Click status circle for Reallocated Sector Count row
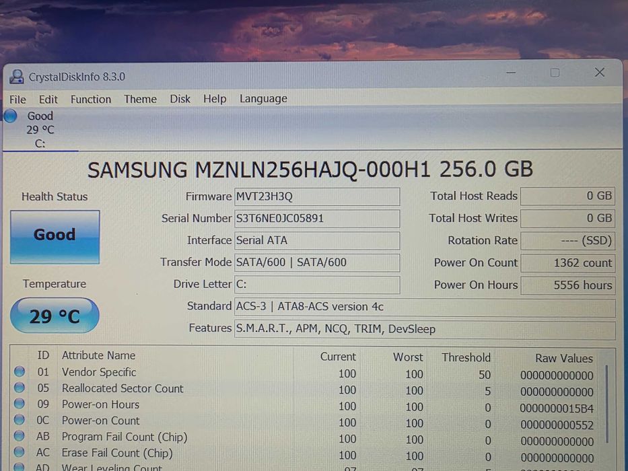Viewport: 628px width, 471px height. (x=20, y=388)
